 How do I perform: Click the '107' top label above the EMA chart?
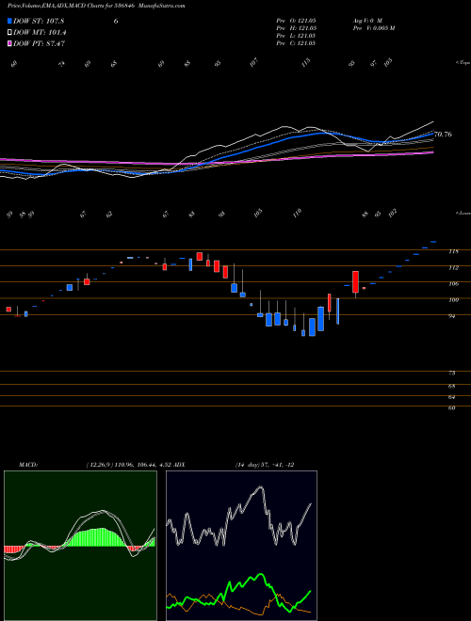click(x=254, y=63)
